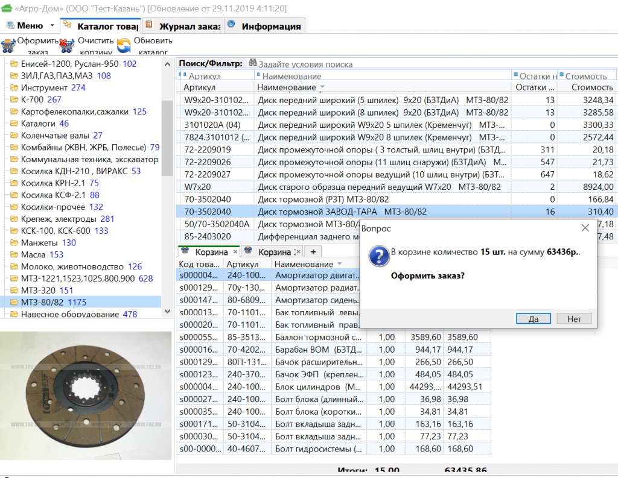
Task: Select К-700 category in tree
Action: [x=41, y=99]
